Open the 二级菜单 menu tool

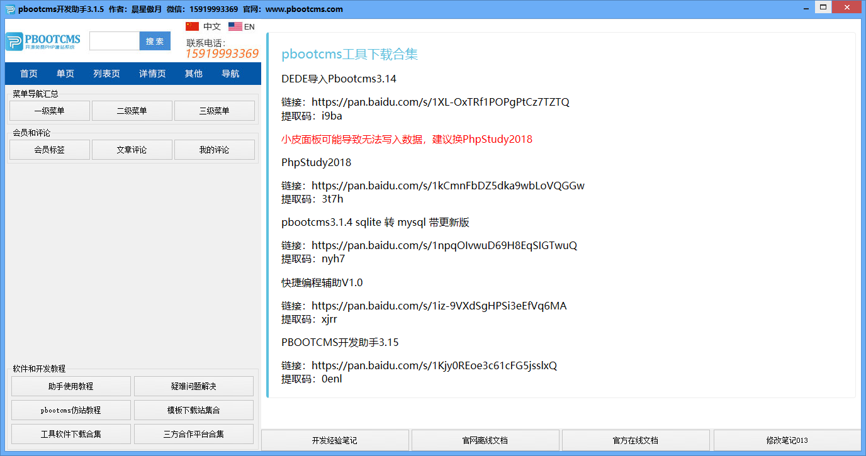[132, 110]
